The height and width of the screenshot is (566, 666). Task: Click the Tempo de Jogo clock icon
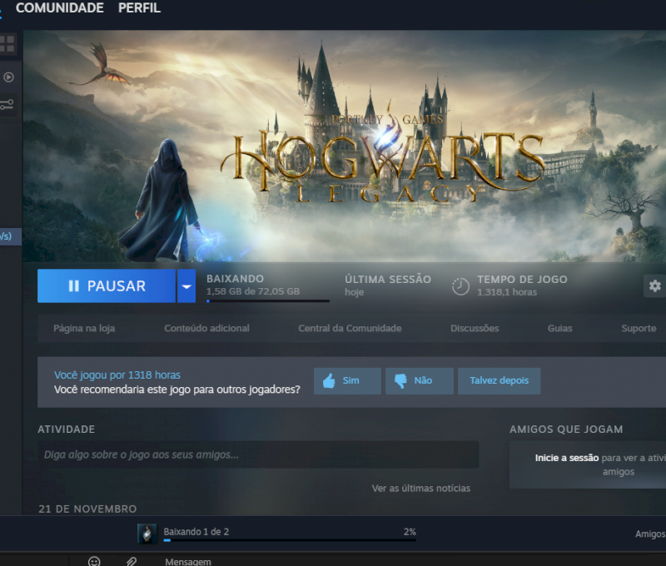460,286
